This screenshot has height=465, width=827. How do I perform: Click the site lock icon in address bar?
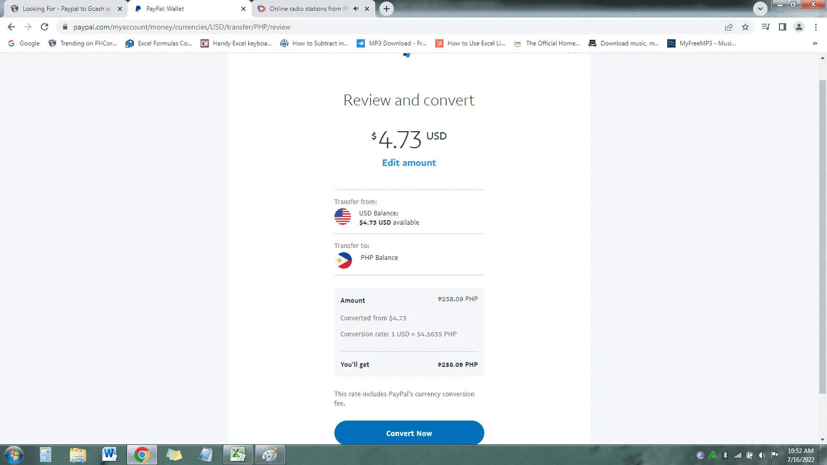point(65,27)
